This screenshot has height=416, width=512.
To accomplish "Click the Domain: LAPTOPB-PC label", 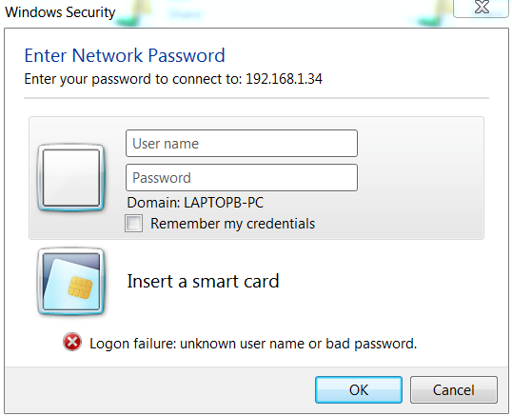I will (x=195, y=203).
